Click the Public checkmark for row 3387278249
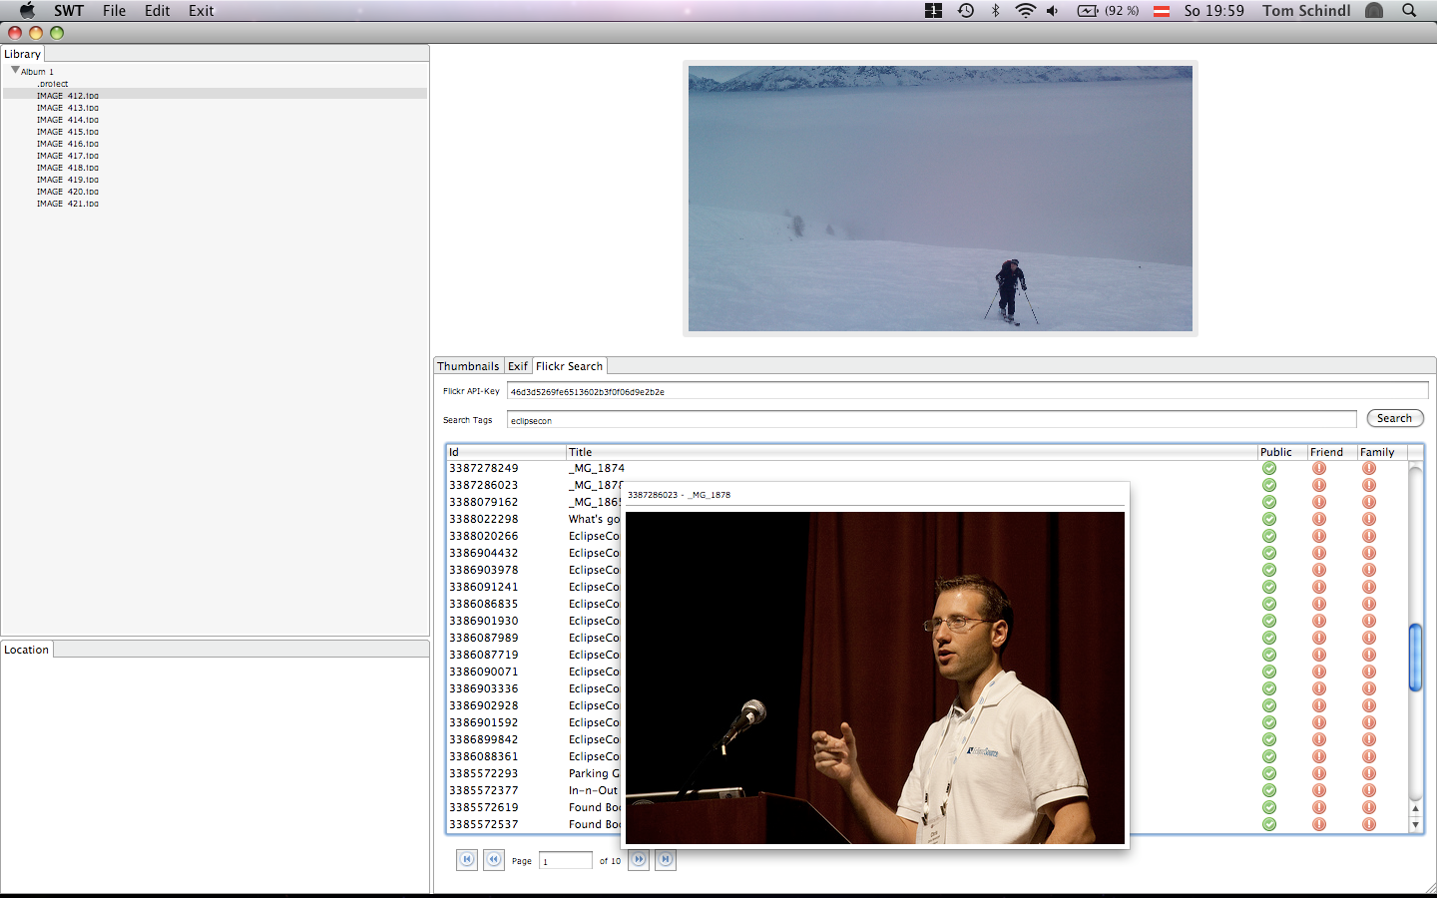 pyautogui.click(x=1269, y=468)
